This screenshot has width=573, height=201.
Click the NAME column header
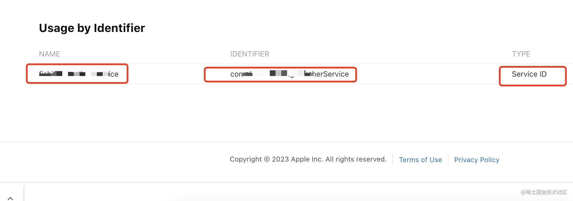[x=50, y=54]
